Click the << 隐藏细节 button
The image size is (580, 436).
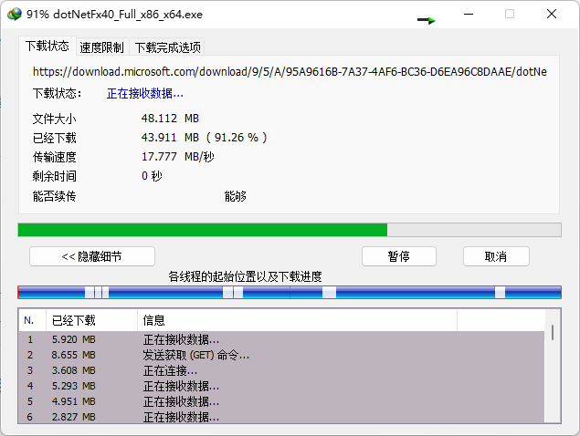tap(92, 256)
